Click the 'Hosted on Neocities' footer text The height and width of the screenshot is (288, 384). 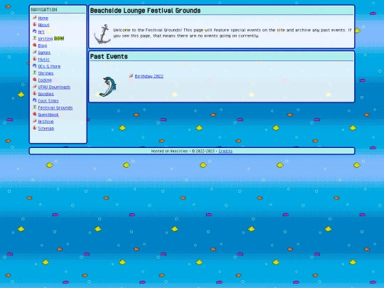click(x=169, y=151)
